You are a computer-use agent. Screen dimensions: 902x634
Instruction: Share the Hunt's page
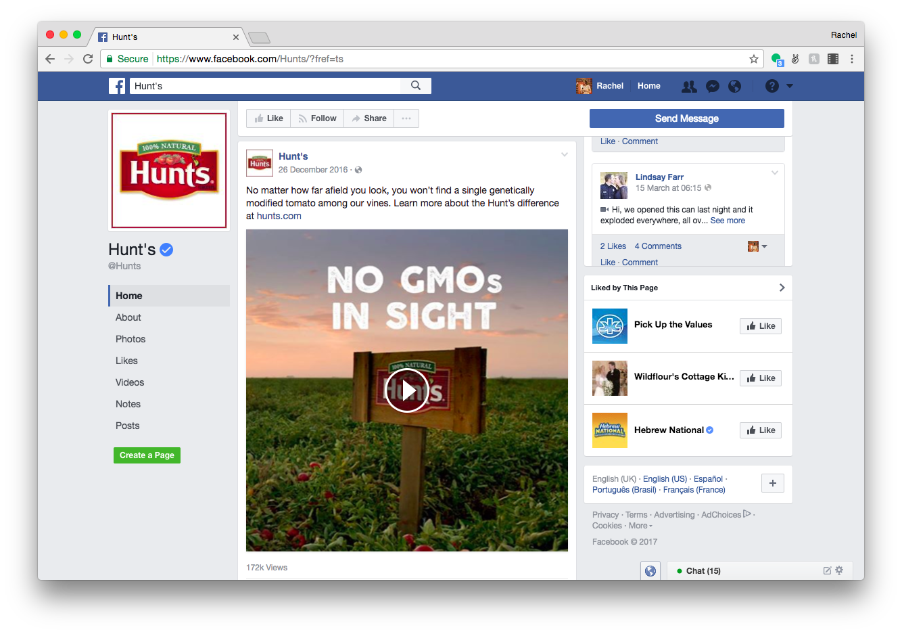click(369, 118)
